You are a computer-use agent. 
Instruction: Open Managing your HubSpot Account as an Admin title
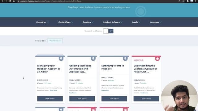[49, 69]
